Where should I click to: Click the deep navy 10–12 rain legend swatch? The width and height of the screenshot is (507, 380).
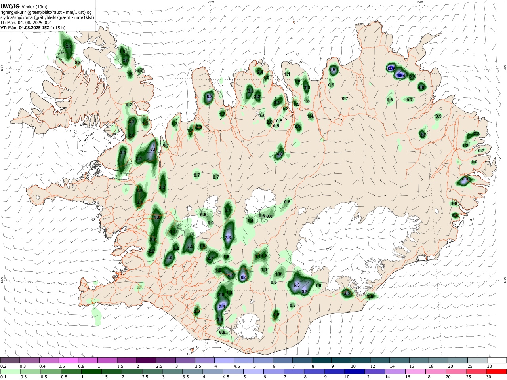coord(354,371)
